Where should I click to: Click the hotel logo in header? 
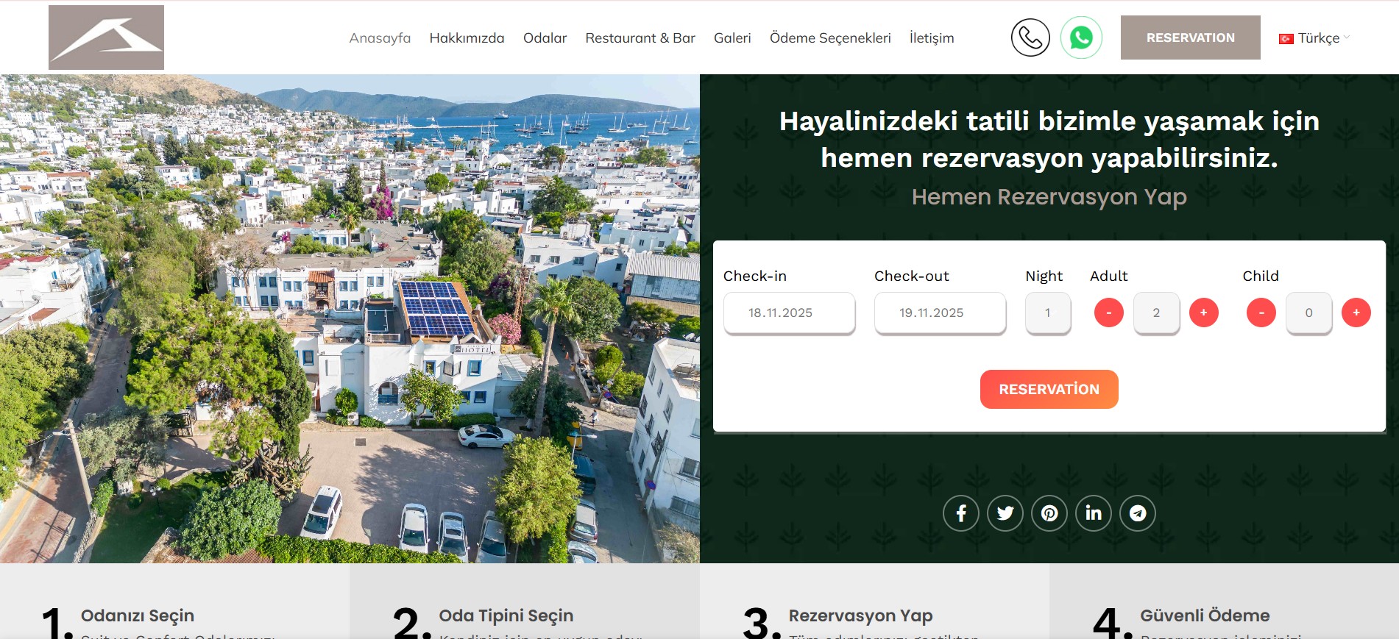[x=106, y=38]
